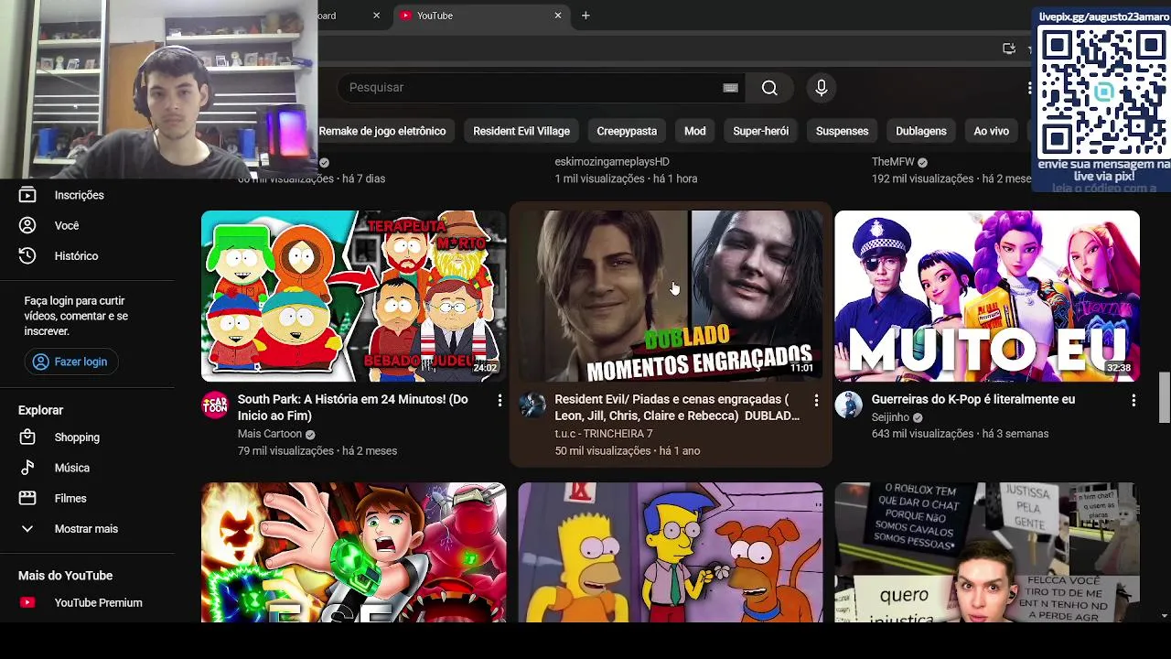Play the MUITO EU K-Pop thumbnail

[x=987, y=296]
